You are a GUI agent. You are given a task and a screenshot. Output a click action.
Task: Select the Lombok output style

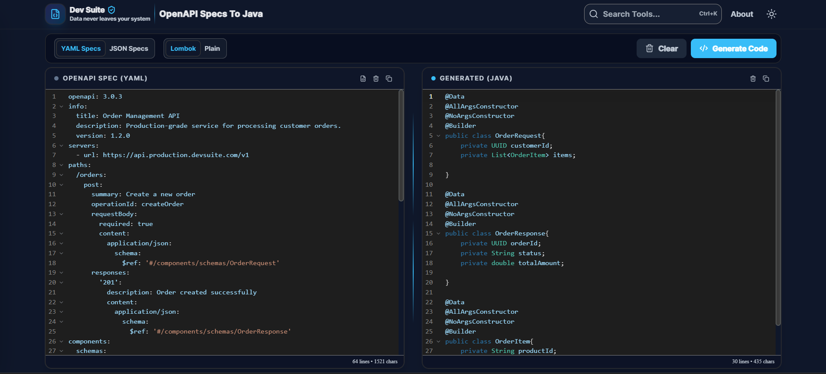[x=183, y=49]
